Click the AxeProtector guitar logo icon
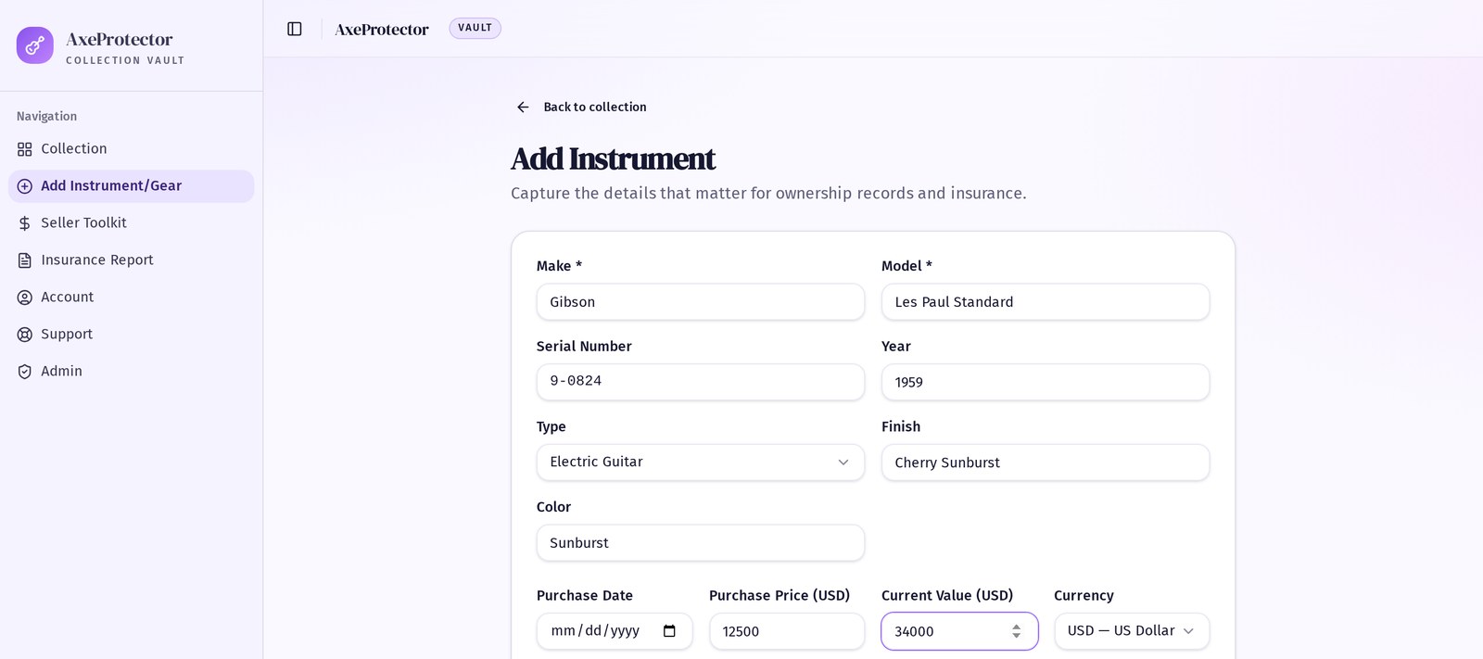This screenshot has width=1483, height=659. [x=35, y=45]
